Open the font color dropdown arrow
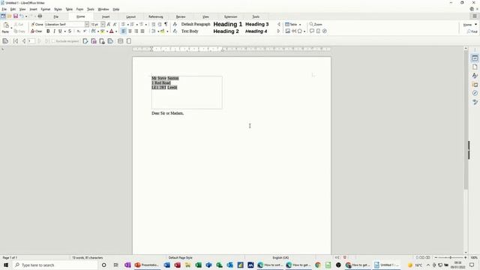Viewport: 480px width, 270px height. click(116, 31)
